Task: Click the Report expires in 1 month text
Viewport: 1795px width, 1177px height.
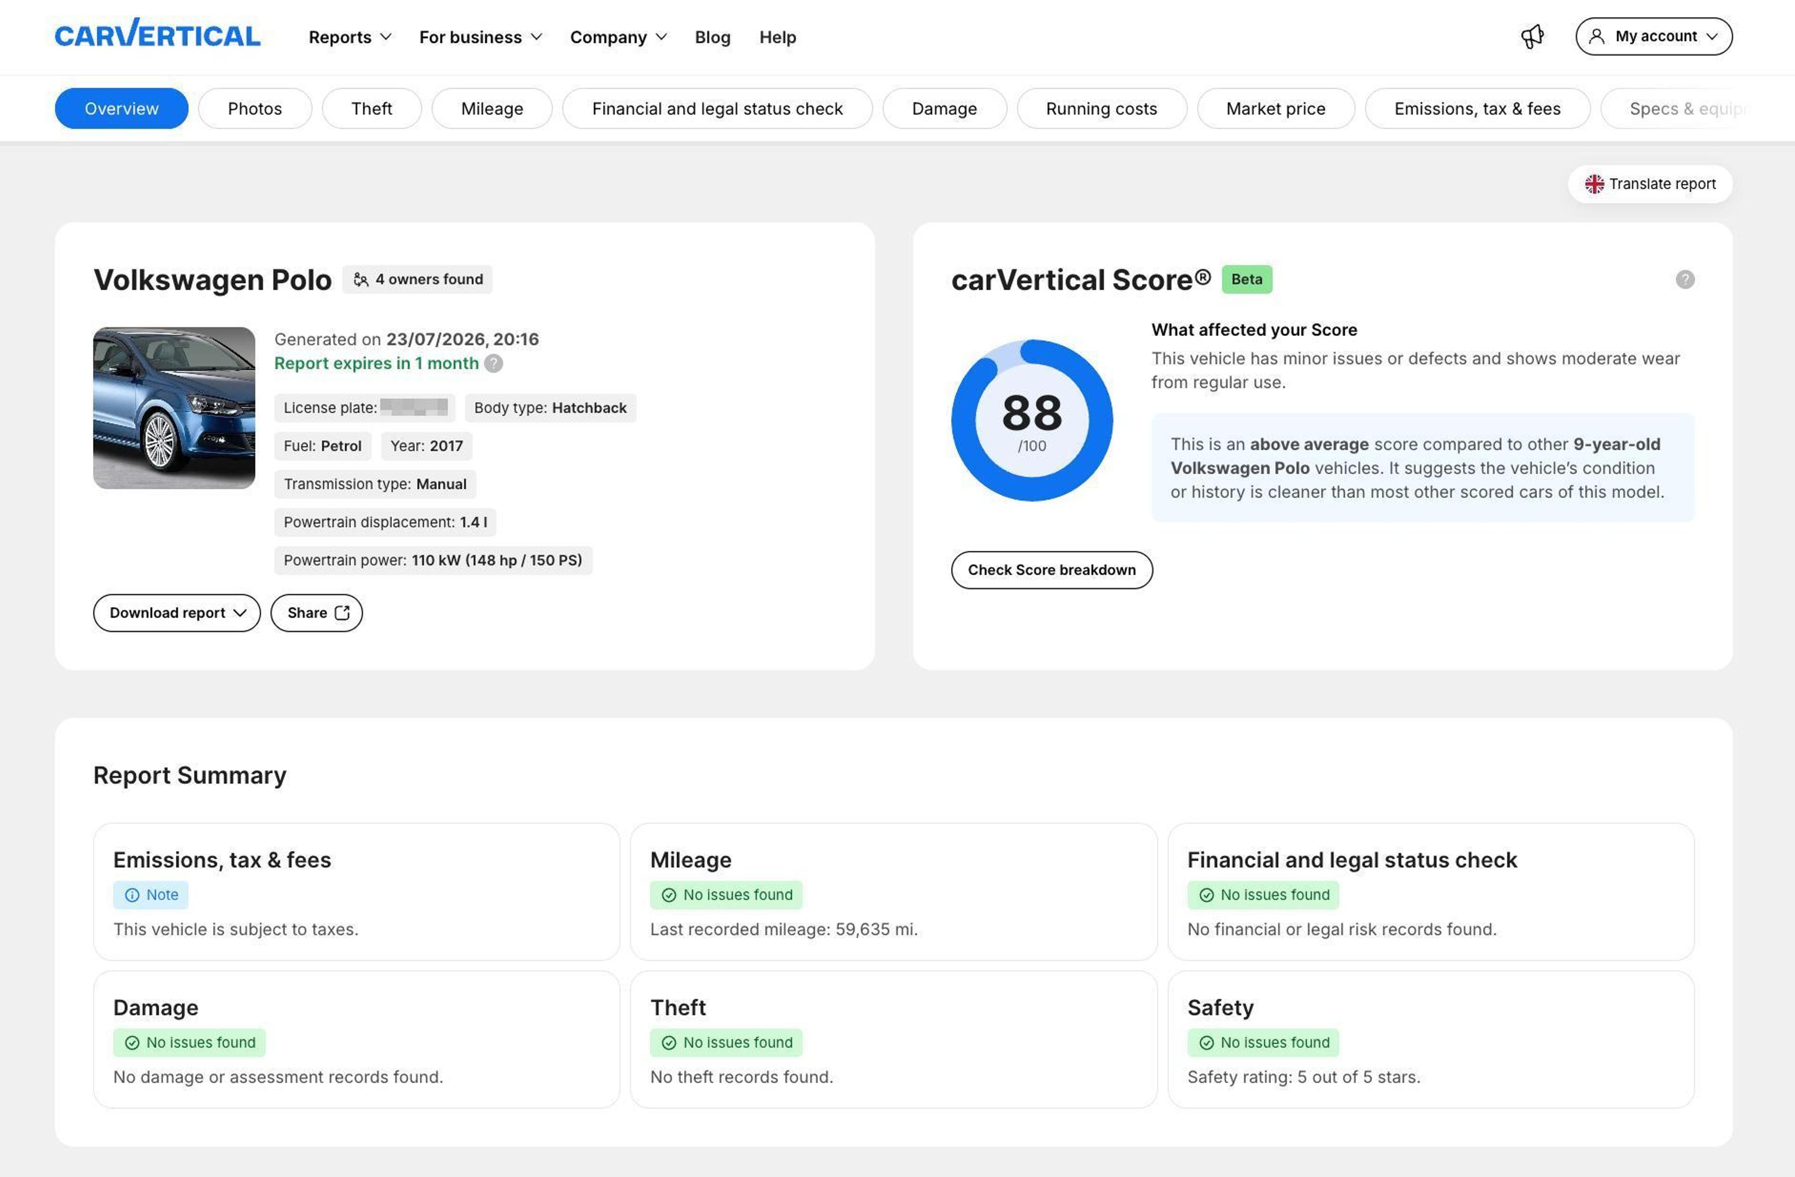Action: 376,364
